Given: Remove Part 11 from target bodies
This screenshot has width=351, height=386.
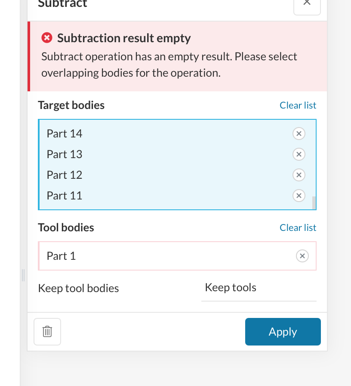Looking at the screenshot, I should [299, 196].
